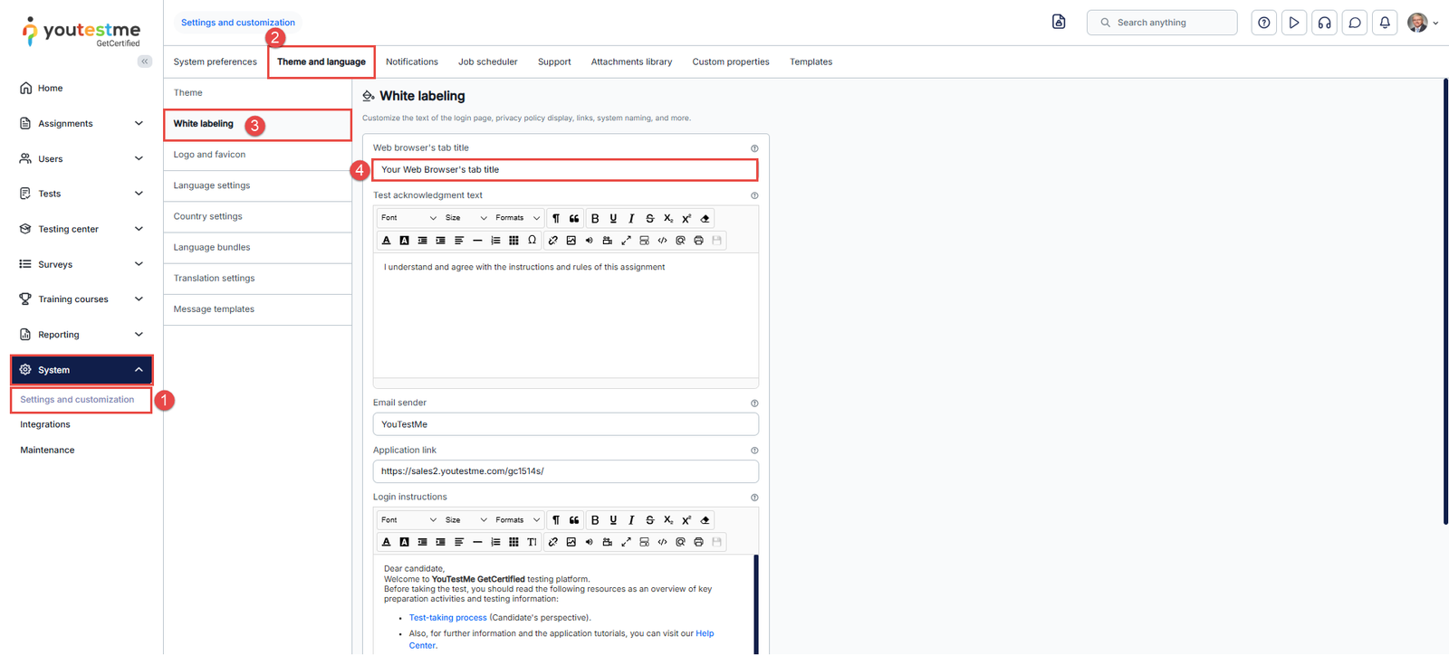Image resolution: width=1449 pixels, height=655 pixels.
Task: Click Underline in Test acknowledgment text editor
Action: (613, 218)
